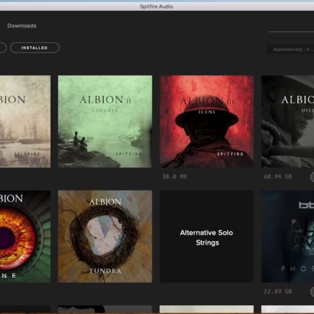Select the Albion ONE eye artwork thumbnail

coord(25,236)
